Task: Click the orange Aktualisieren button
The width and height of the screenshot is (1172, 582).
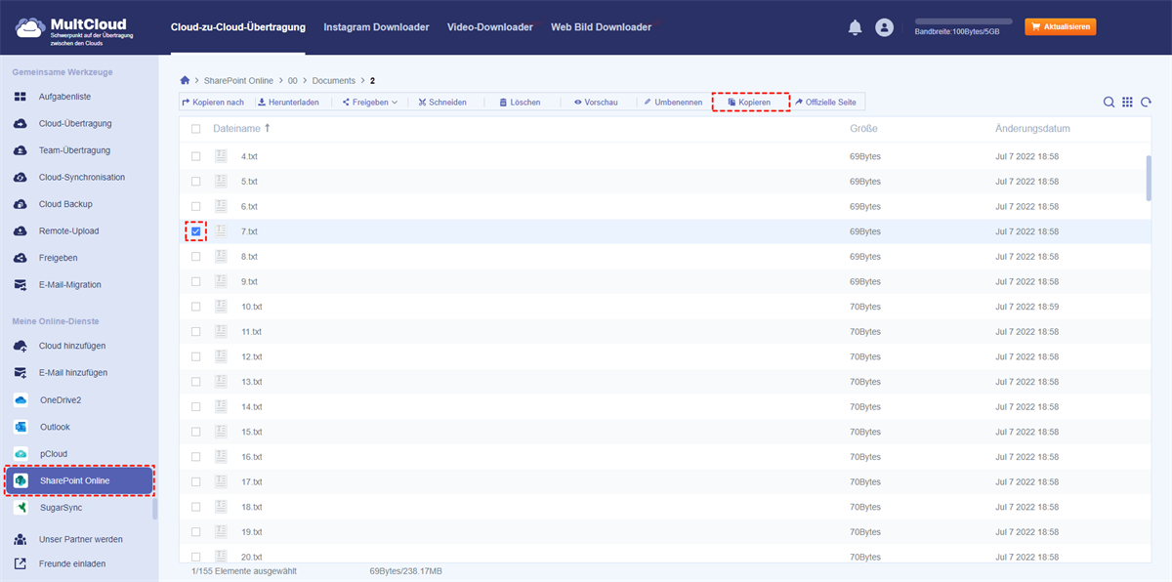Action: 1060,27
